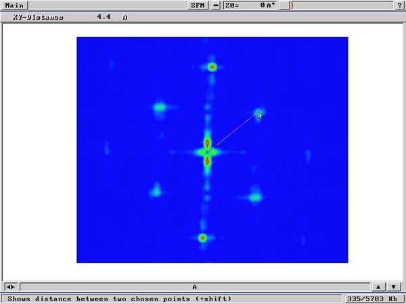Pick the top red peak in the image
This screenshot has width=406, height=304.
tap(212, 67)
